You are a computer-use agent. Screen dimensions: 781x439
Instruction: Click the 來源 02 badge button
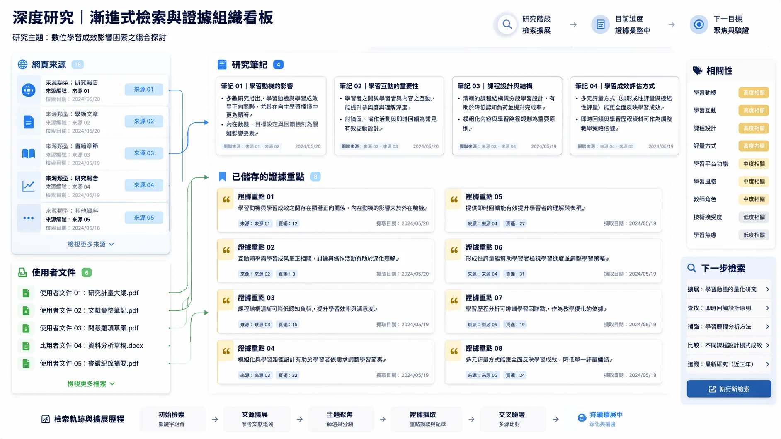[x=144, y=121]
